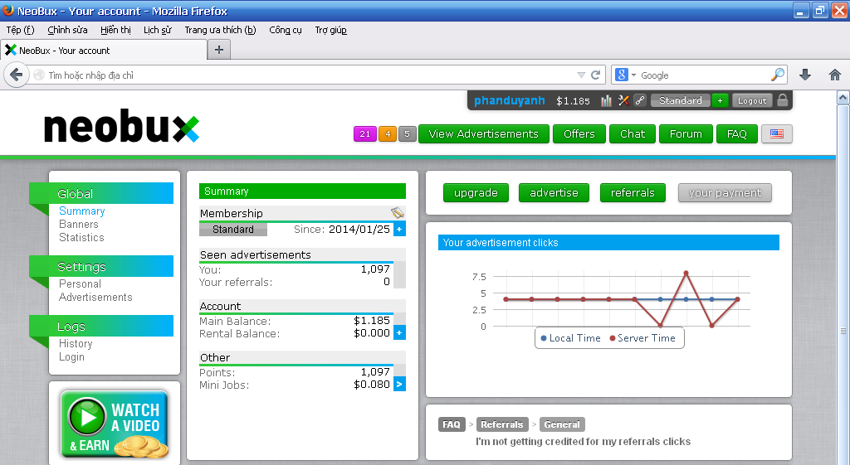Click the blue plus beside Rental Balance

(399, 332)
